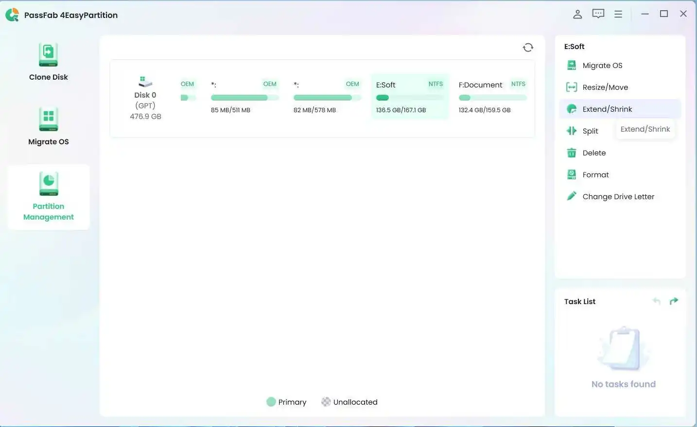The height and width of the screenshot is (427, 697).
Task: Click the Task List heading
Action: 580,301
